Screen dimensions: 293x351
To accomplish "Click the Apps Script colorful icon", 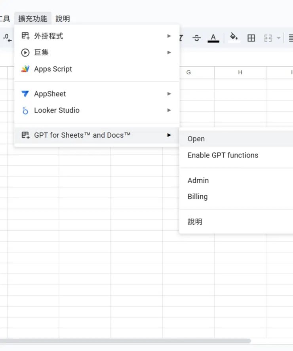I will click(25, 69).
